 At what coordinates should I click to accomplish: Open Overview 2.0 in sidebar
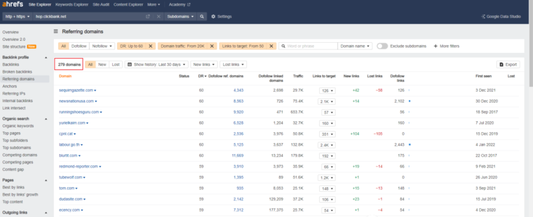14,40
